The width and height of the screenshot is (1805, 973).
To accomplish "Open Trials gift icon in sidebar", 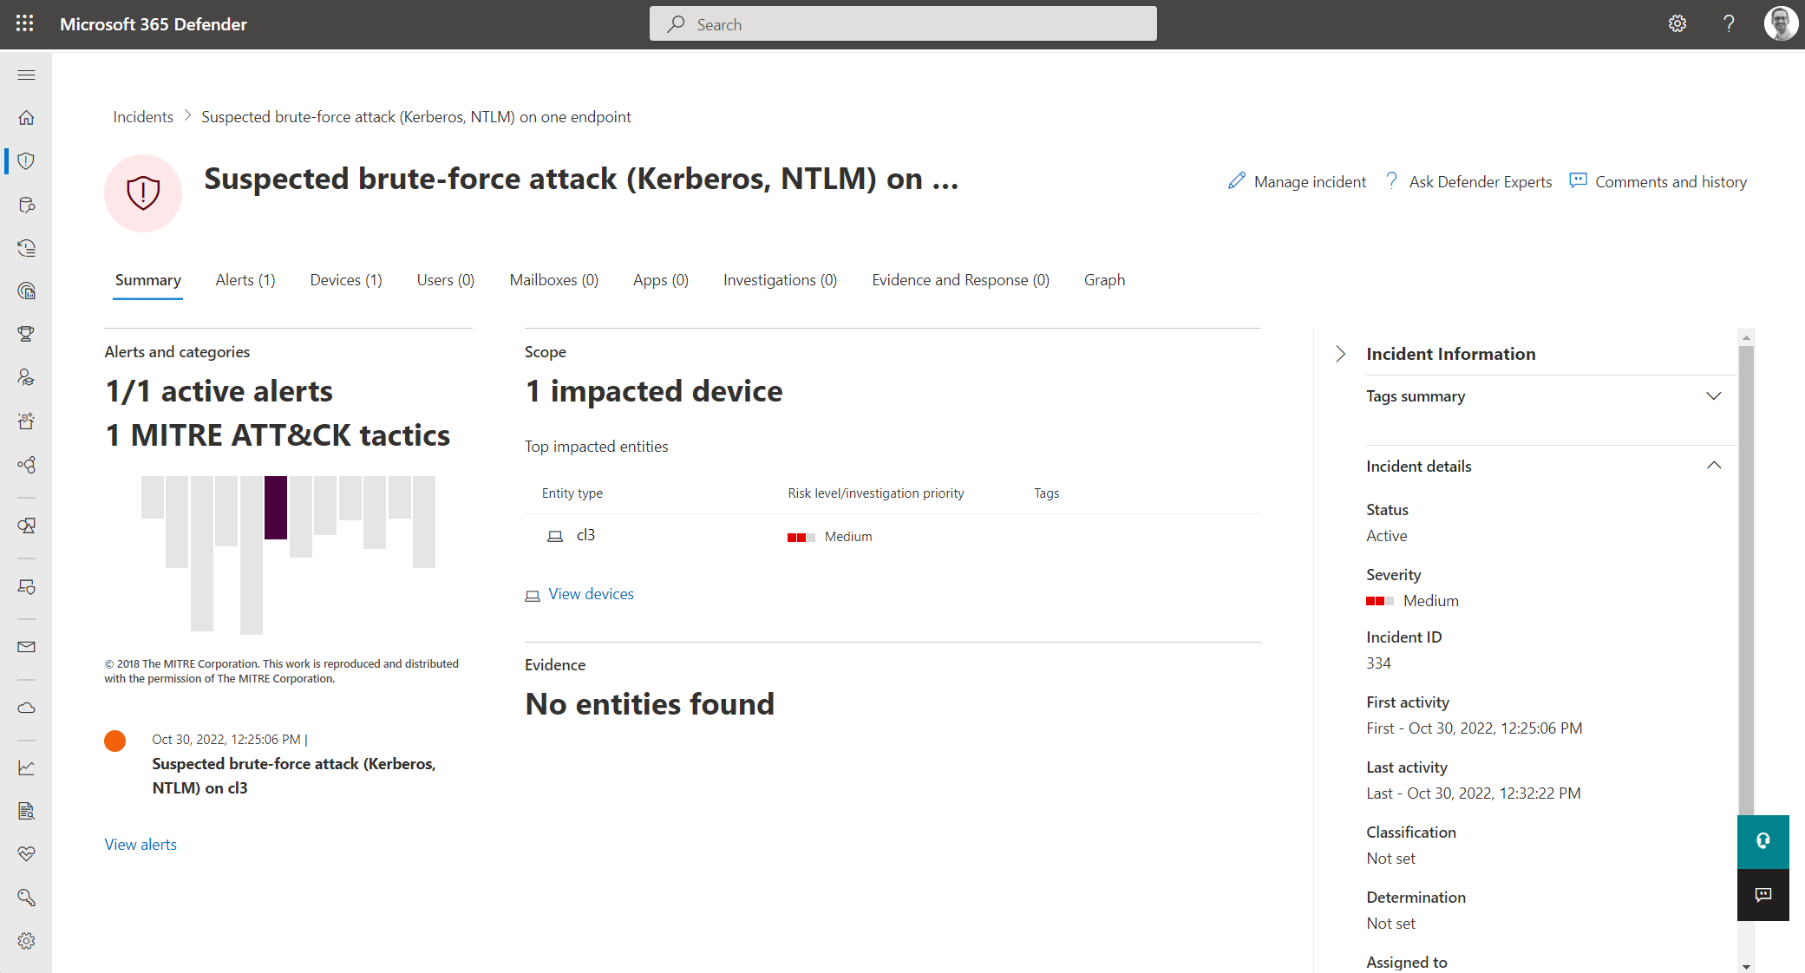I will 26,421.
